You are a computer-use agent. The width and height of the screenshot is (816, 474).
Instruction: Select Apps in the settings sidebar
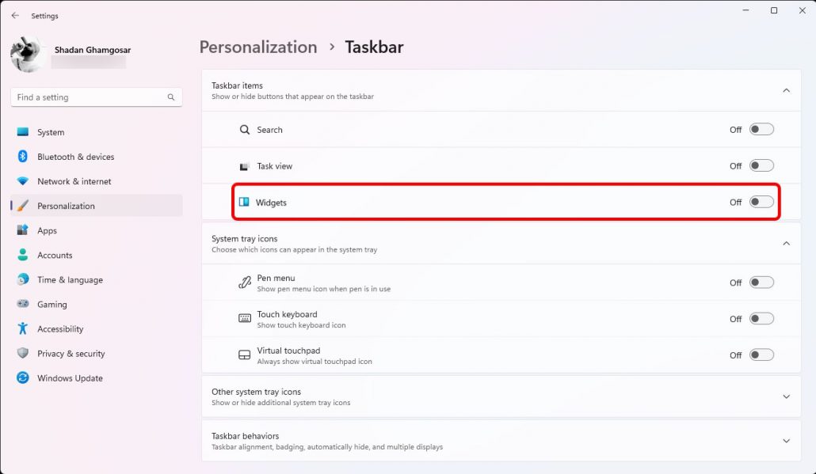click(47, 231)
